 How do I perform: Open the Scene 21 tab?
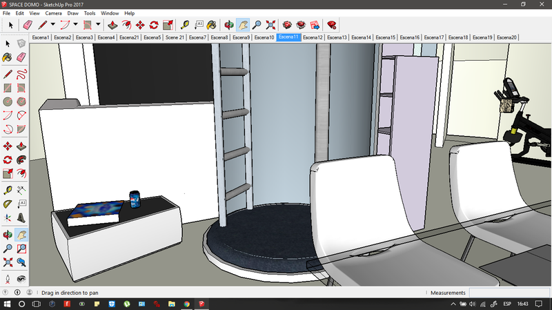click(176, 37)
